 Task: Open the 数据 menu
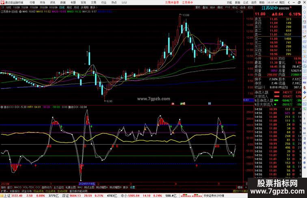[63, 2]
